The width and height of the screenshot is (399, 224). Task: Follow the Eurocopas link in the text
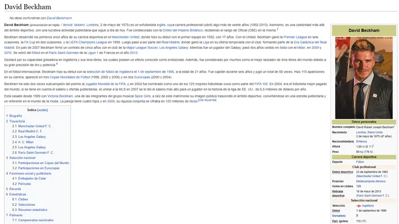(x=142, y=77)
